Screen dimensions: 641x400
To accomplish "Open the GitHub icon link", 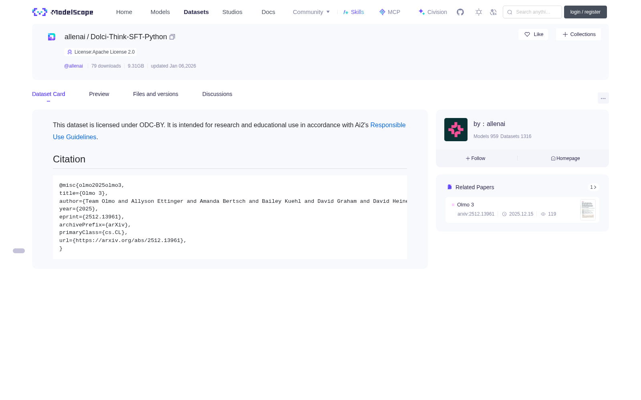I will point(460,12).
